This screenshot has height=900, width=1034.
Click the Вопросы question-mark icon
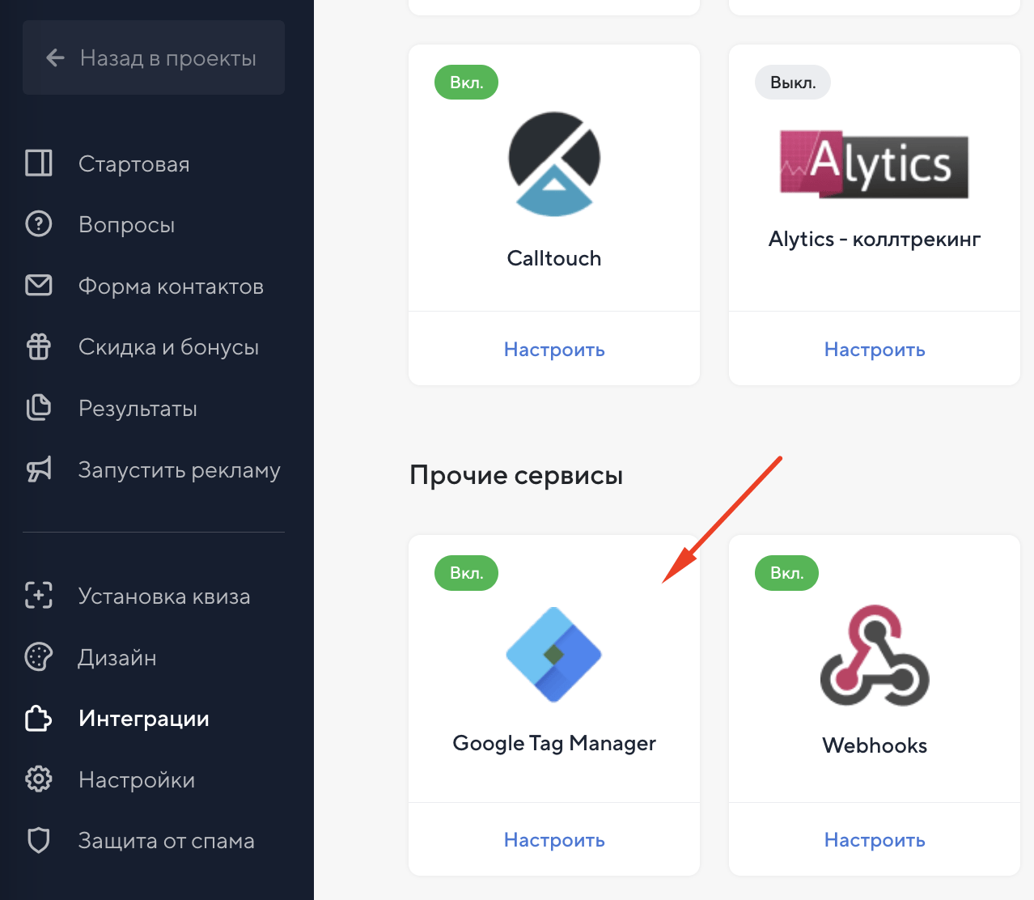click(x=39, y=224)
